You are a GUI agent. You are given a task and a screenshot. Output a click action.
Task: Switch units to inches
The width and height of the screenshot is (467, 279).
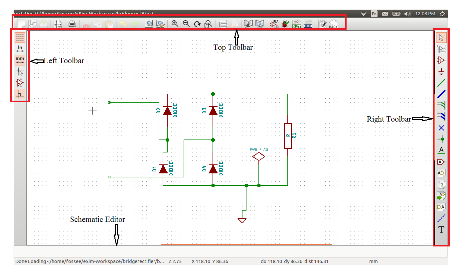(x=20, y=49)
